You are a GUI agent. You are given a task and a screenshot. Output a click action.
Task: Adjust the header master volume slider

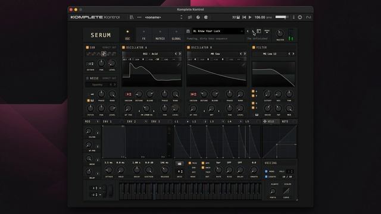click(282, 17)
